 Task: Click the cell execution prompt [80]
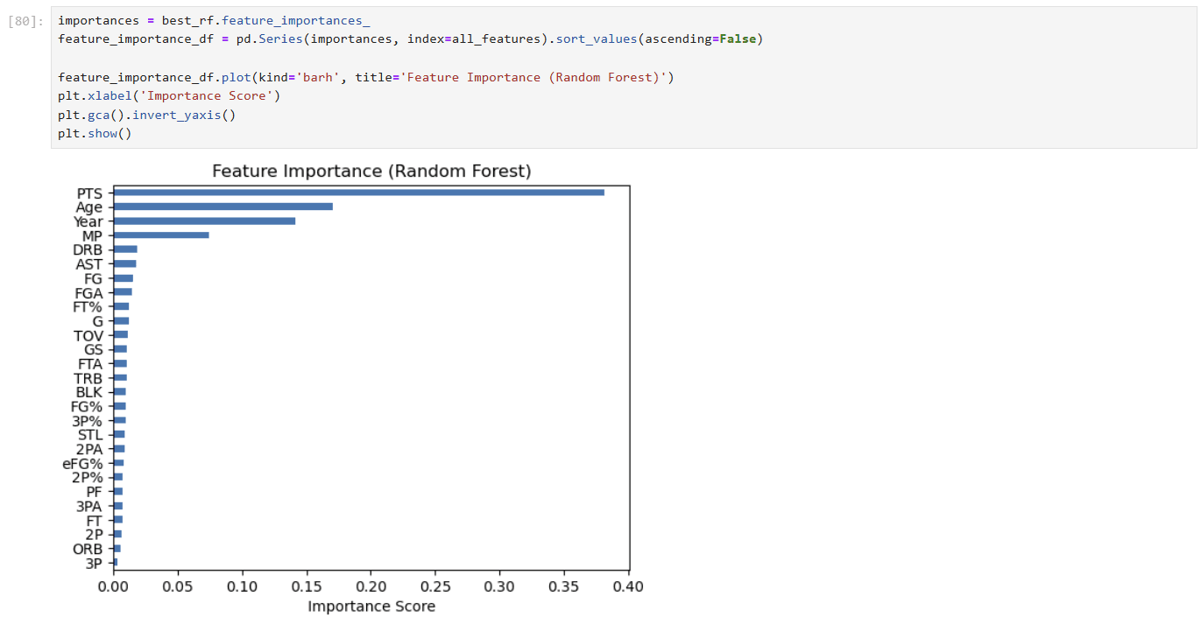tap(26, 20)
